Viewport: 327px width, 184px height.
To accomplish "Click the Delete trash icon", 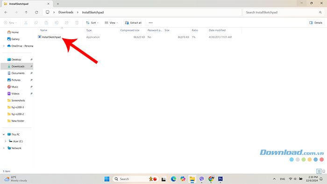I will pos(77,23).
